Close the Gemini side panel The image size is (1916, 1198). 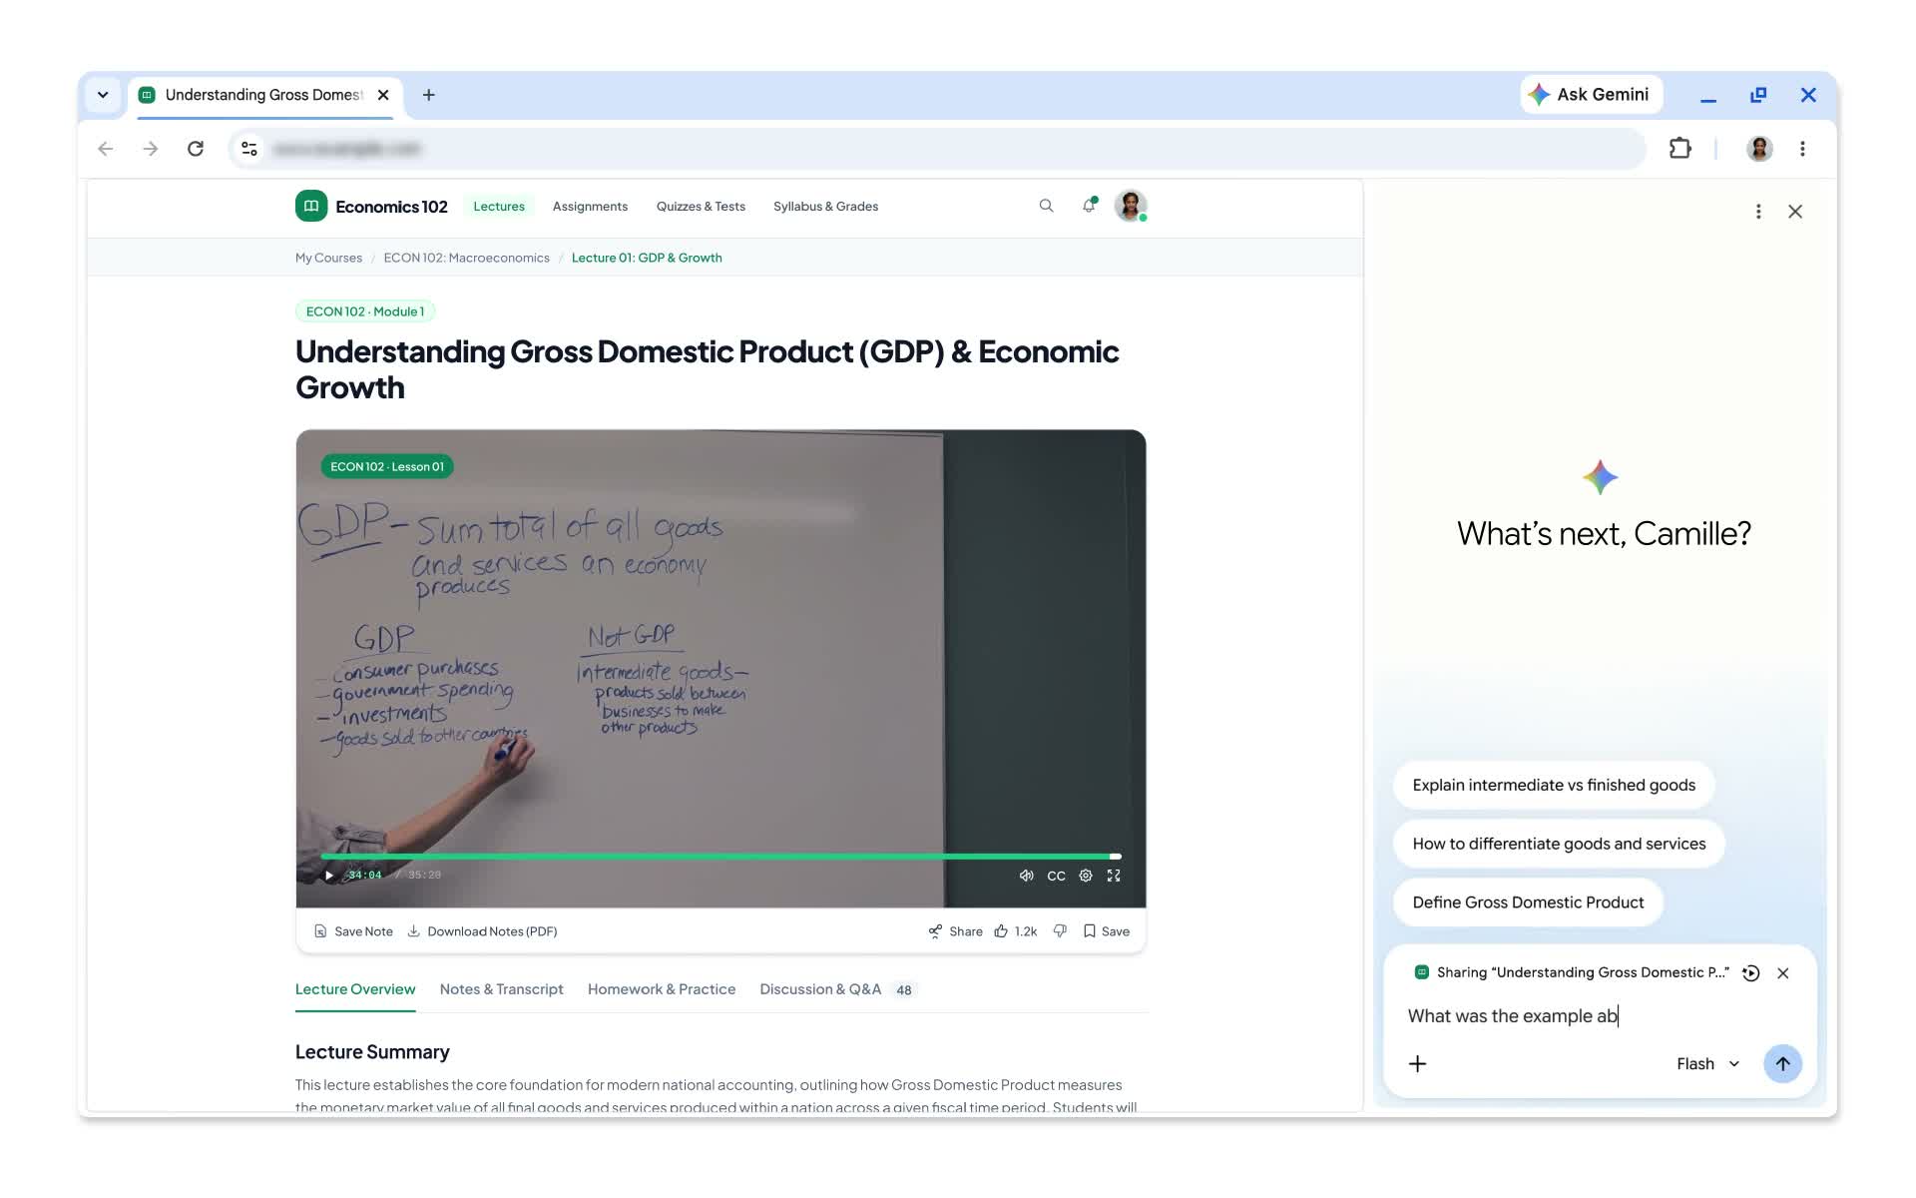pos(1795,212)
